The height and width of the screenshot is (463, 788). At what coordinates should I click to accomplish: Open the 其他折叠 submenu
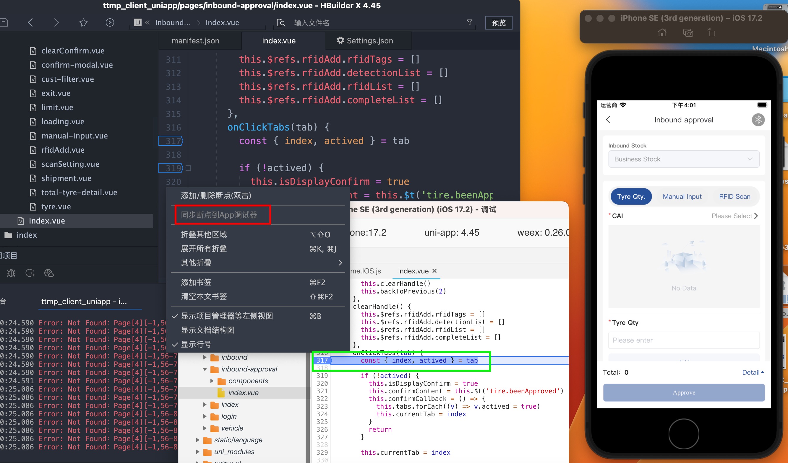click(x=258, y=263)
